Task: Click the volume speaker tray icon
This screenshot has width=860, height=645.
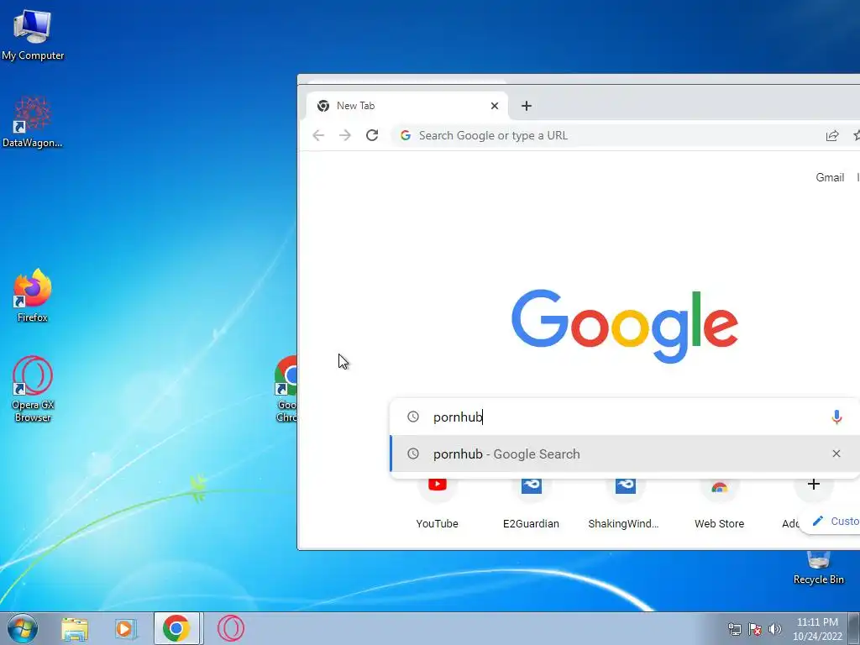Action: tap(775, 629)
